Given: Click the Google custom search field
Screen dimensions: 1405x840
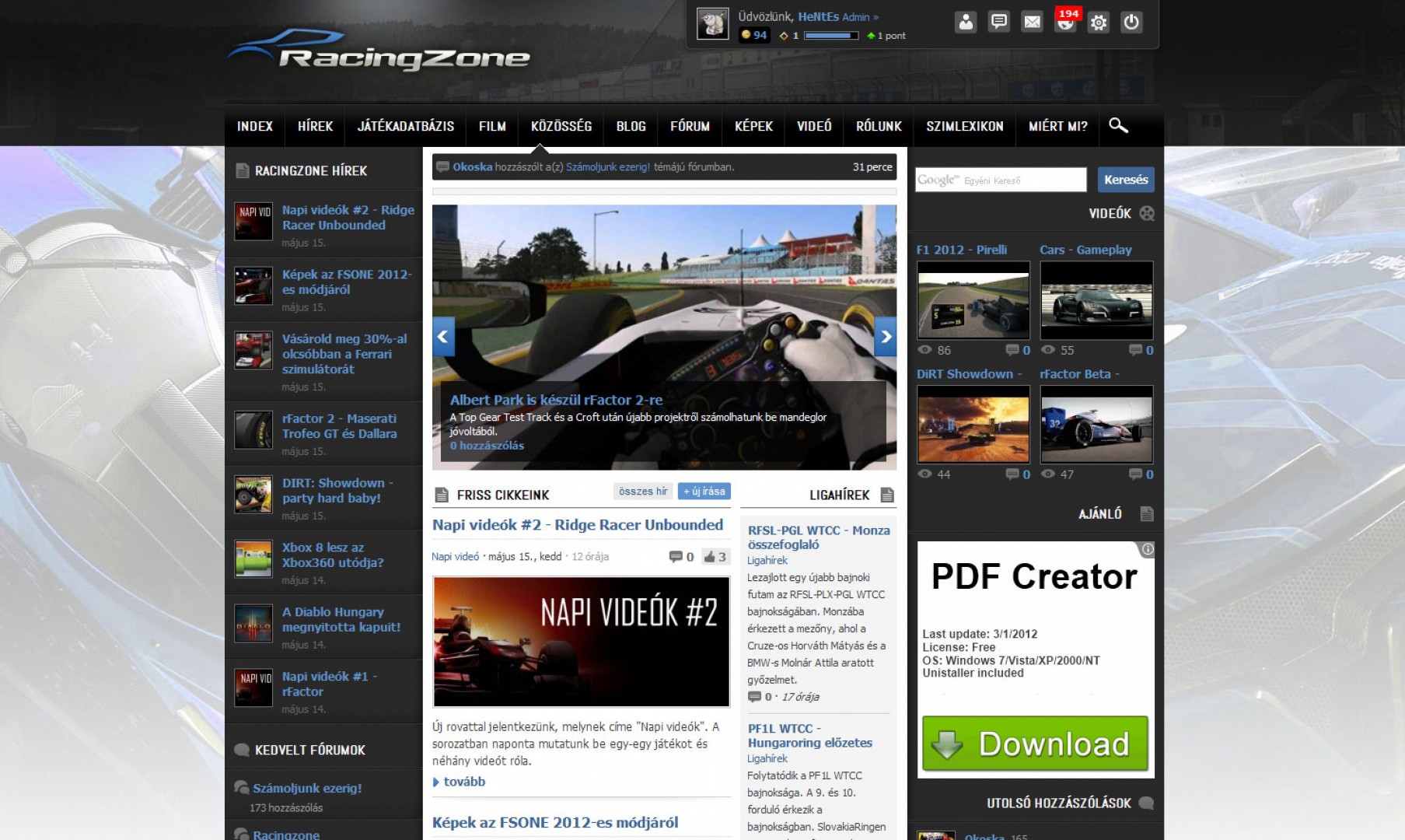Looking at the screenshot, I should click(x=1001, y=180).
